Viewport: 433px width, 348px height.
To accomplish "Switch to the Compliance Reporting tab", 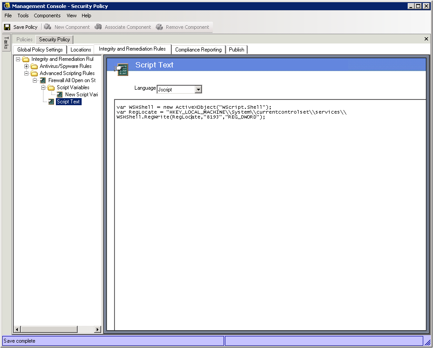I will pos(198,50).
